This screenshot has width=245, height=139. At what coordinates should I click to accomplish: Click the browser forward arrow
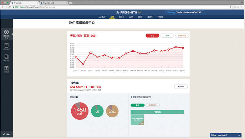[6, 7]
